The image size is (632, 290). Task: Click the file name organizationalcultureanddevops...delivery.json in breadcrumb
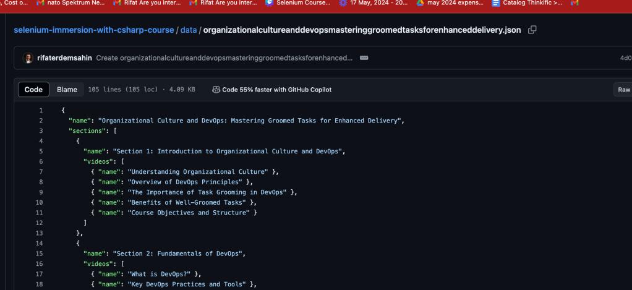click(x=362, y=30)
